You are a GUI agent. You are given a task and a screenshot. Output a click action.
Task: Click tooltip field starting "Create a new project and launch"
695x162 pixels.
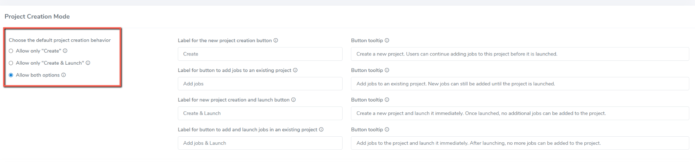[520, 113]
